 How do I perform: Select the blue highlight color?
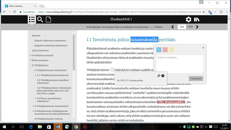click(x=159, y=50)
